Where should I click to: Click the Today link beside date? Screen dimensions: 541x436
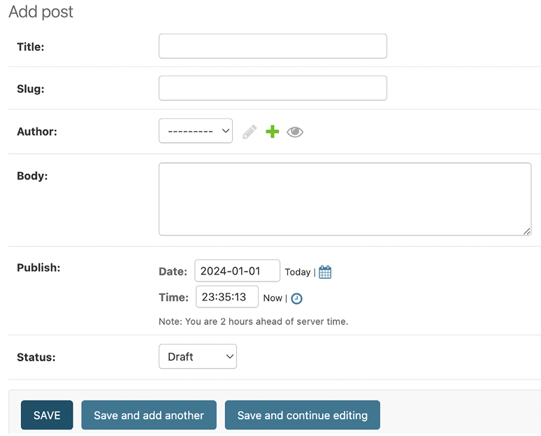298,272
